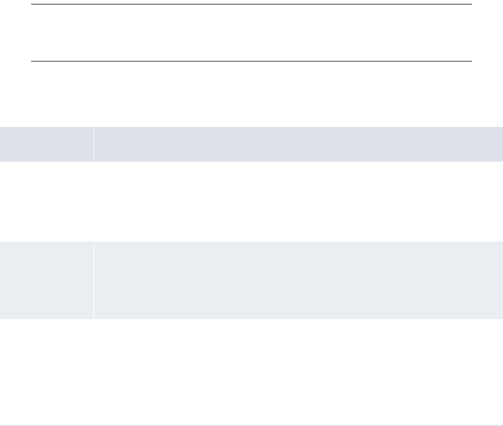Screen dimensions: 503x426
Task: Click the column divider in the header row
Action: 94,144
